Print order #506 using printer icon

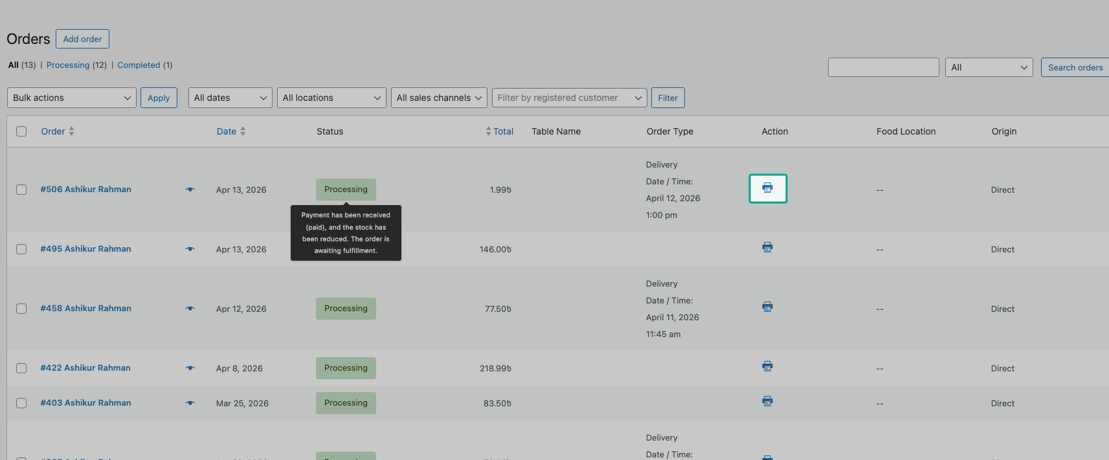point(768,188)
